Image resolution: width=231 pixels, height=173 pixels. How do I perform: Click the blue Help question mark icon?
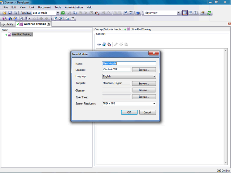click(138, 13)
